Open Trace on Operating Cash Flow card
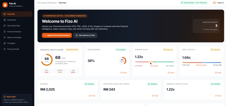Screen dimensions: 226x106 tap(155, 96)
